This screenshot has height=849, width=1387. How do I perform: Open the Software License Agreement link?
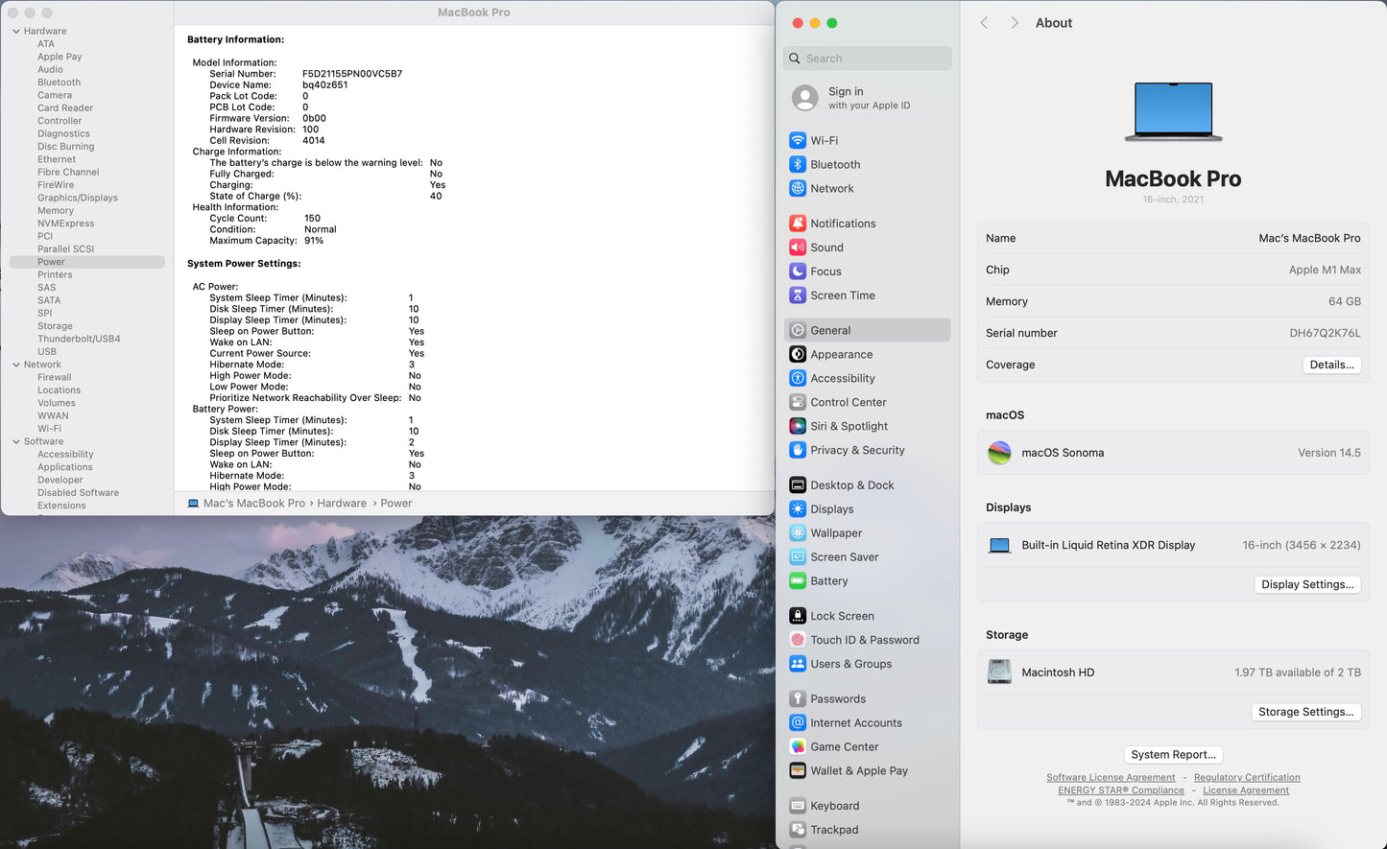click(1111, 778)
